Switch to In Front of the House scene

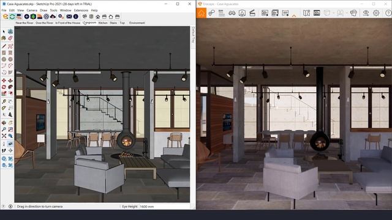[x=68, y=23]
